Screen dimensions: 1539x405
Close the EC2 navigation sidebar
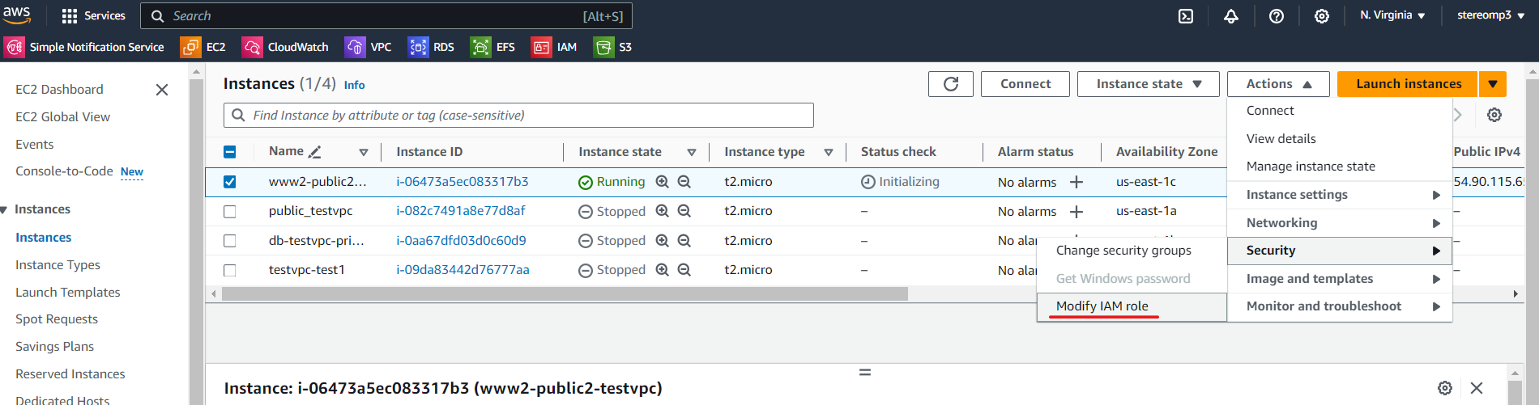pyautogui.click(x=162, y=90)
